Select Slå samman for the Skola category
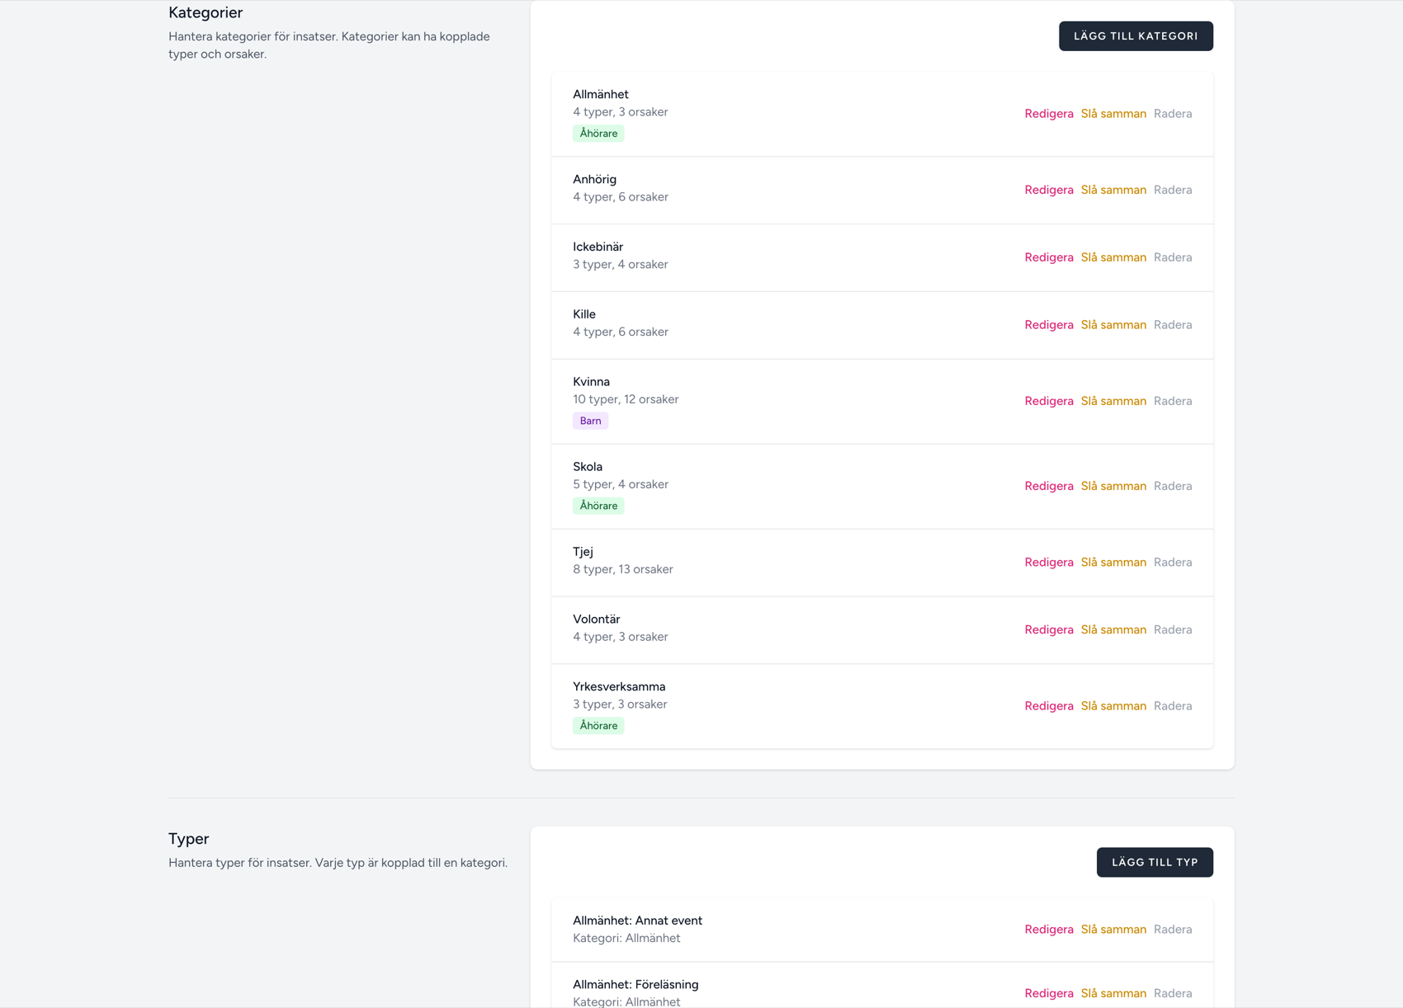Screen dimensions: 1403x1008 pos(1113,486)
